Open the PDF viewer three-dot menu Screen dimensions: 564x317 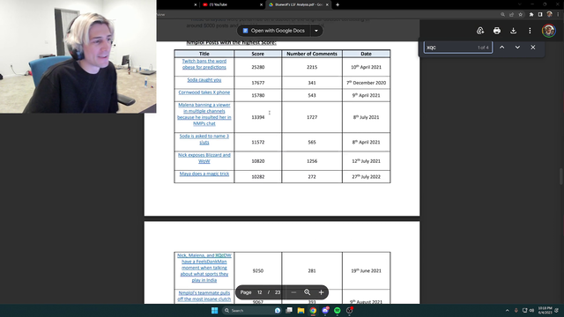(530, 31)
